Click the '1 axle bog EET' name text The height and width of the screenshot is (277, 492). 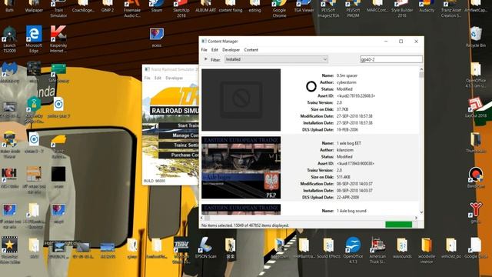point(349,143)
